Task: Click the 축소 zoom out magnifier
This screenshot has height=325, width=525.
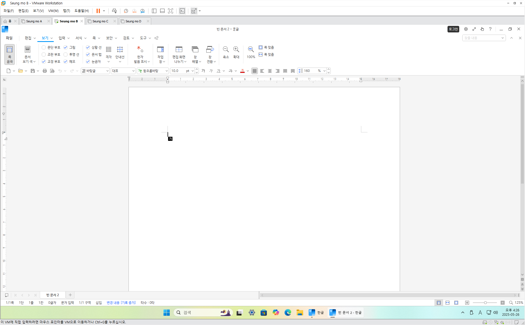Action: point(226,50)
